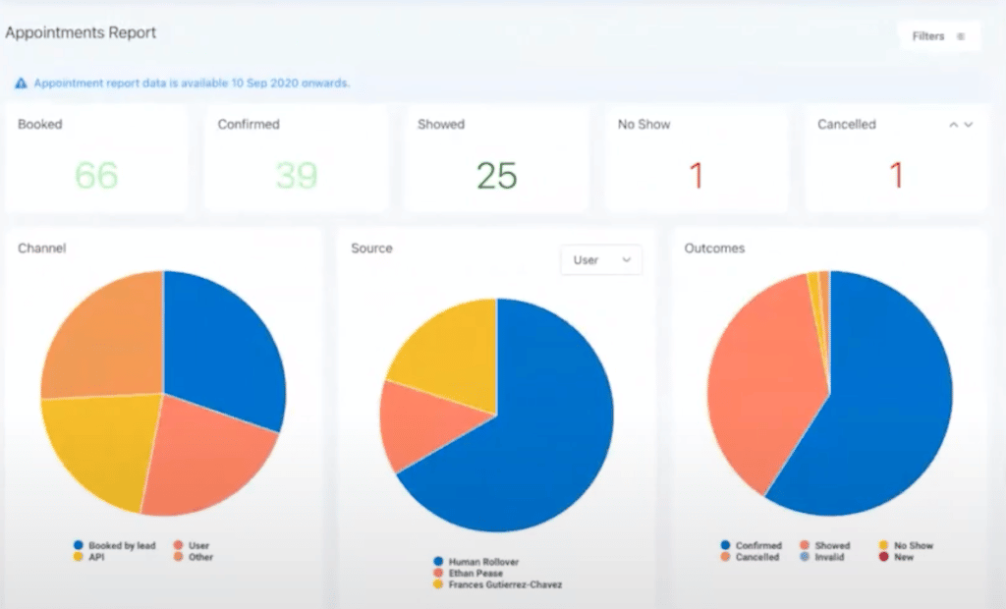Screen dimensions: 1006x609
Task: Click the blue info warning icon
Action: coord(21,83)
